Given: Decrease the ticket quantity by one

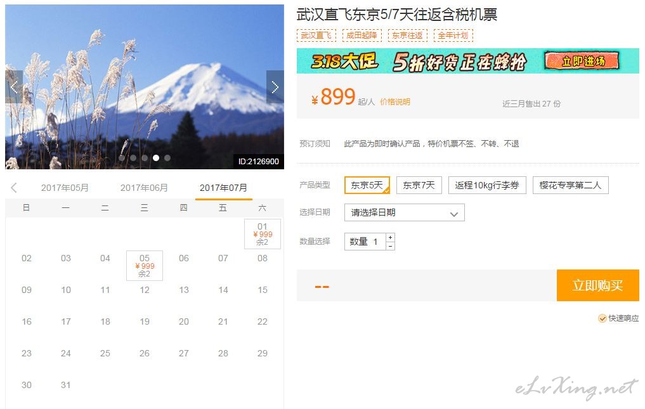Looking at the screenshot, I should (391, 246).
